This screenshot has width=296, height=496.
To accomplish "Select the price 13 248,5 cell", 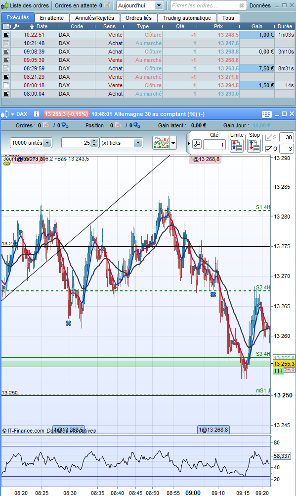I will click(x=218, y=35).
